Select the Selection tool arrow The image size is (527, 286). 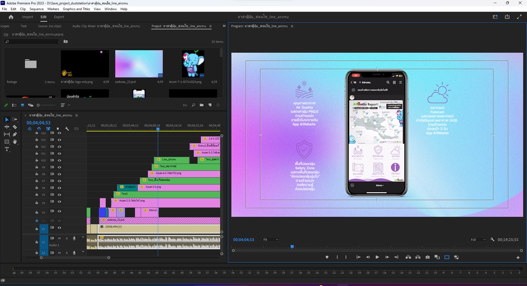pyautogui.click(x=7, y=120)
